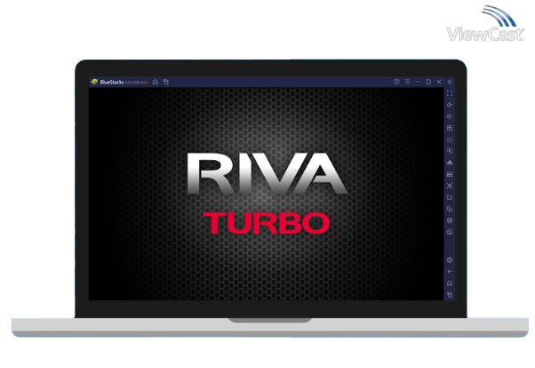Screen dimensions: 535x368
Task: Open the Multi-instance manager layers icon
Action: click(450, 220)
